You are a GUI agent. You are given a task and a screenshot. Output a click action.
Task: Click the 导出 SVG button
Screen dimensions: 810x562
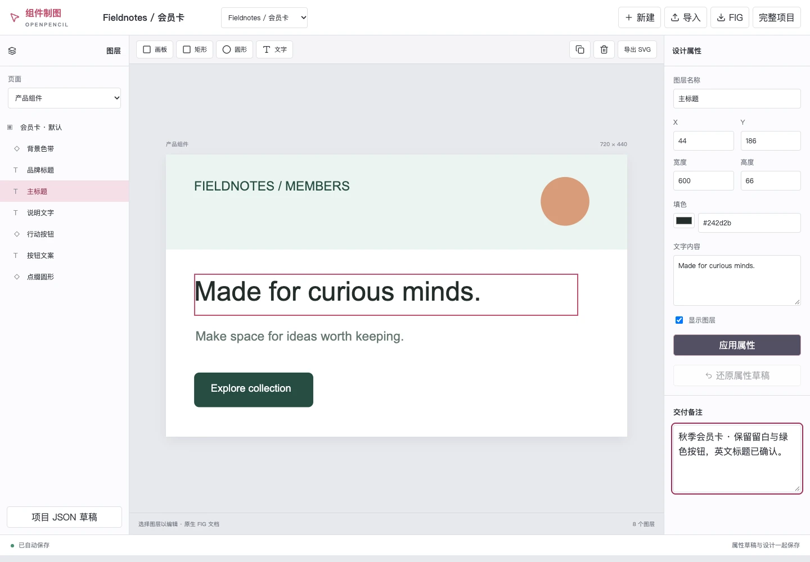pyautogui.click(x=637, y=49)
